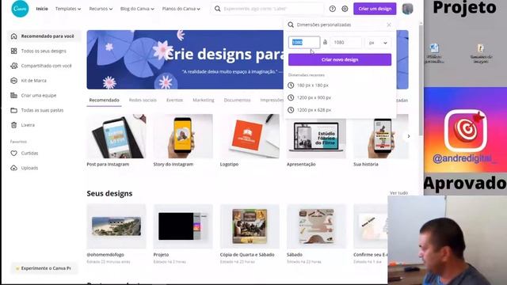Switch to the Eventos tab

coord(174,101)
